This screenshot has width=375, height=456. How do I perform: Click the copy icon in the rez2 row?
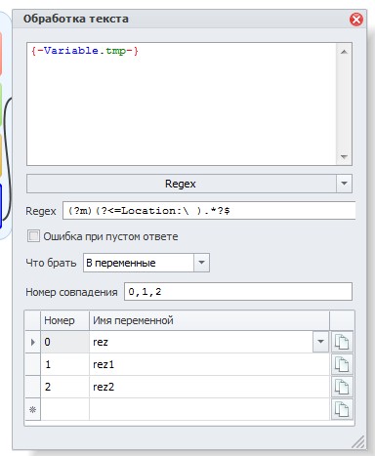point(342,387)
